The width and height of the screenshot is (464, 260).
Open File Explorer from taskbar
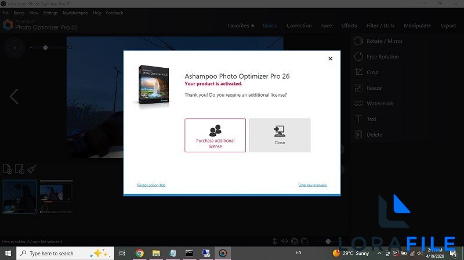click(x=156, y=253)
